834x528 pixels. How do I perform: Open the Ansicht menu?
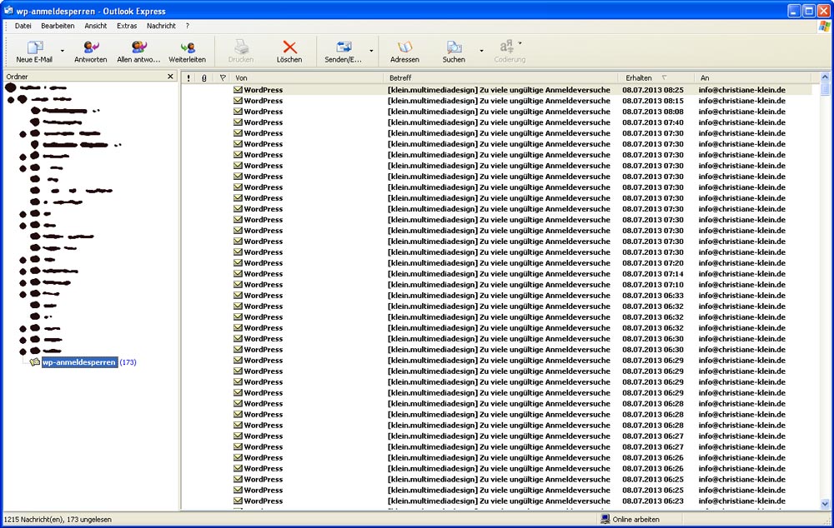(96, 26)
